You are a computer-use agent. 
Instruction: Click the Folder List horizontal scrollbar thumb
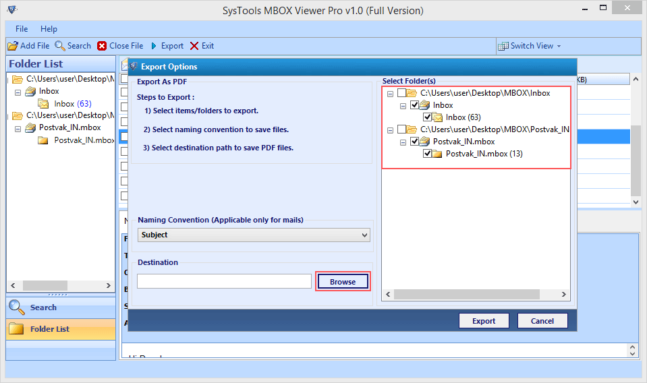pos(45,285)
